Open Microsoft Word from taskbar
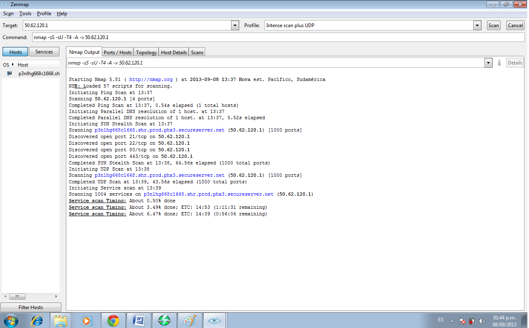The height and width of the screenshot is (328, 529). [138, 321]
